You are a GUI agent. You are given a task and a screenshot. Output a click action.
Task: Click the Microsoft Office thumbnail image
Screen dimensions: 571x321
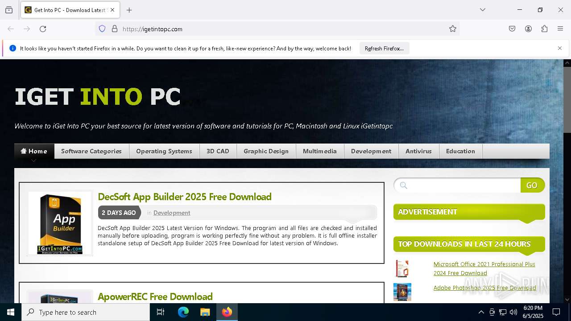point(402,268)
